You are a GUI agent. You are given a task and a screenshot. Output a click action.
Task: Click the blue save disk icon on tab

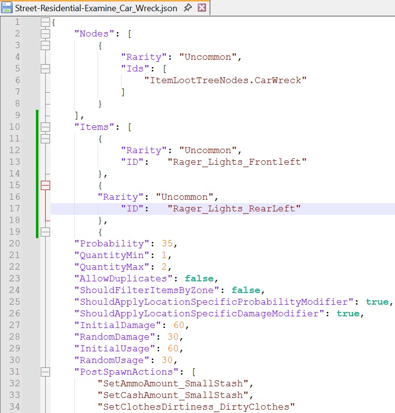click(7, 8)
